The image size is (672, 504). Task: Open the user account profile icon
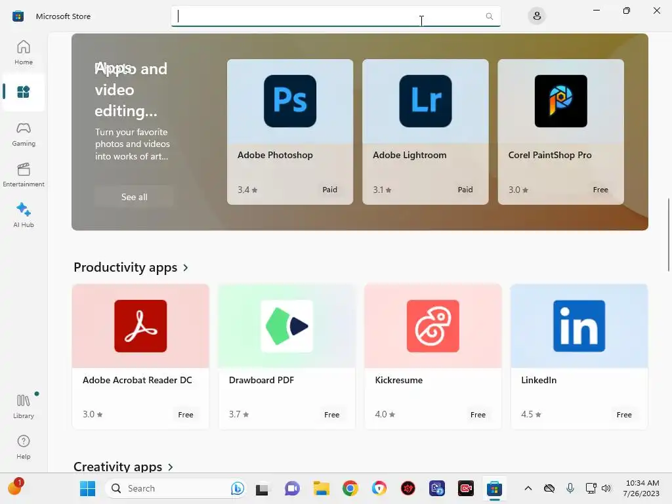537,16
